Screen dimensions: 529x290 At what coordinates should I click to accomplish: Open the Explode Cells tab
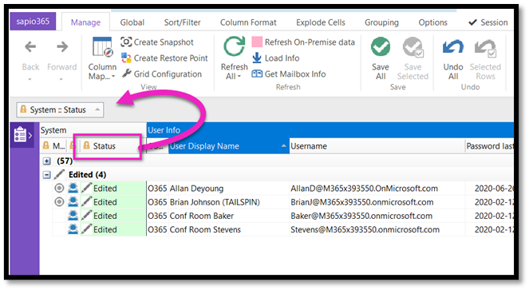click(x=321, y=22)
